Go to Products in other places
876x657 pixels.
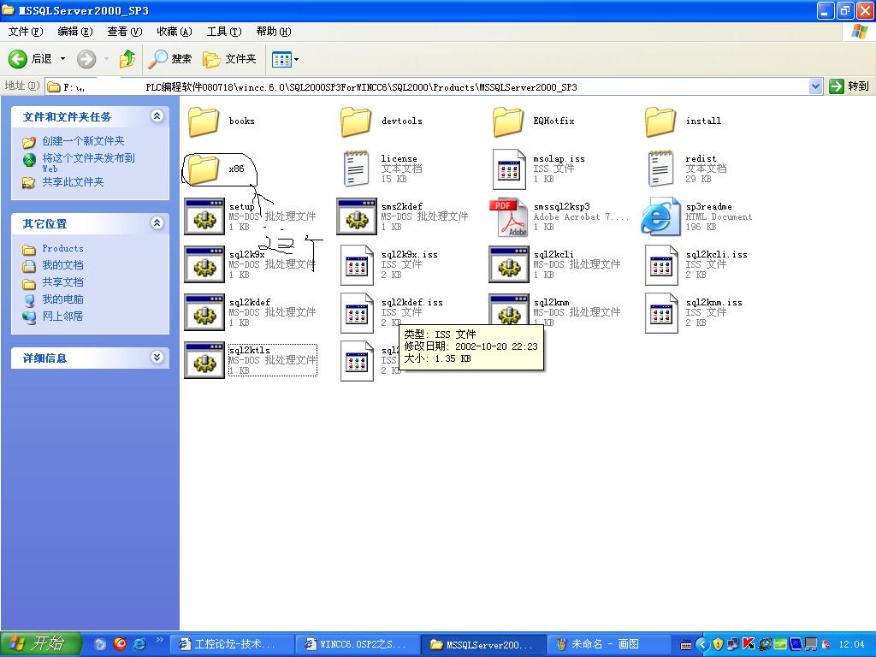tap(63, 249)
